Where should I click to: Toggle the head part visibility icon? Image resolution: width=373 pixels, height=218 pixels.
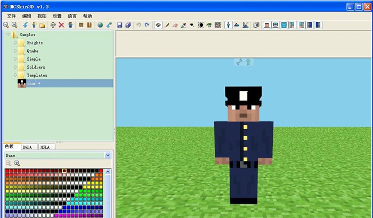(266, 25)
